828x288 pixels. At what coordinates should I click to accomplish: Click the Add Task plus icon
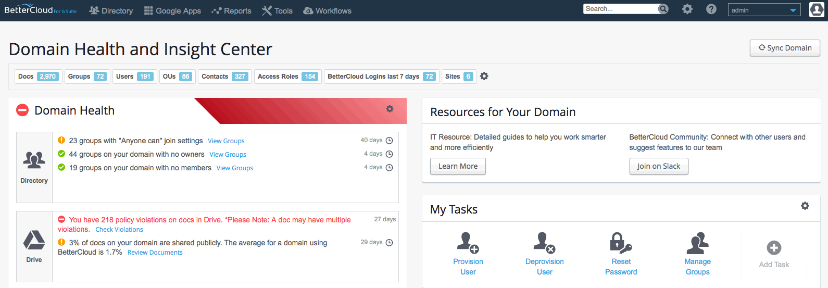point(774,248)
